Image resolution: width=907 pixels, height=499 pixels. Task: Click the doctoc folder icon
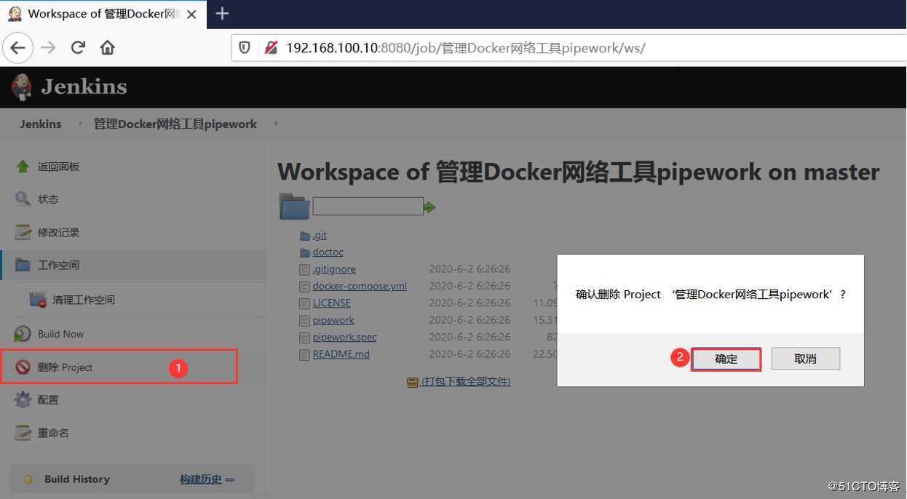pos(305,252)
